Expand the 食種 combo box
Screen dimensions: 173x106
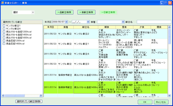point(123,22)
